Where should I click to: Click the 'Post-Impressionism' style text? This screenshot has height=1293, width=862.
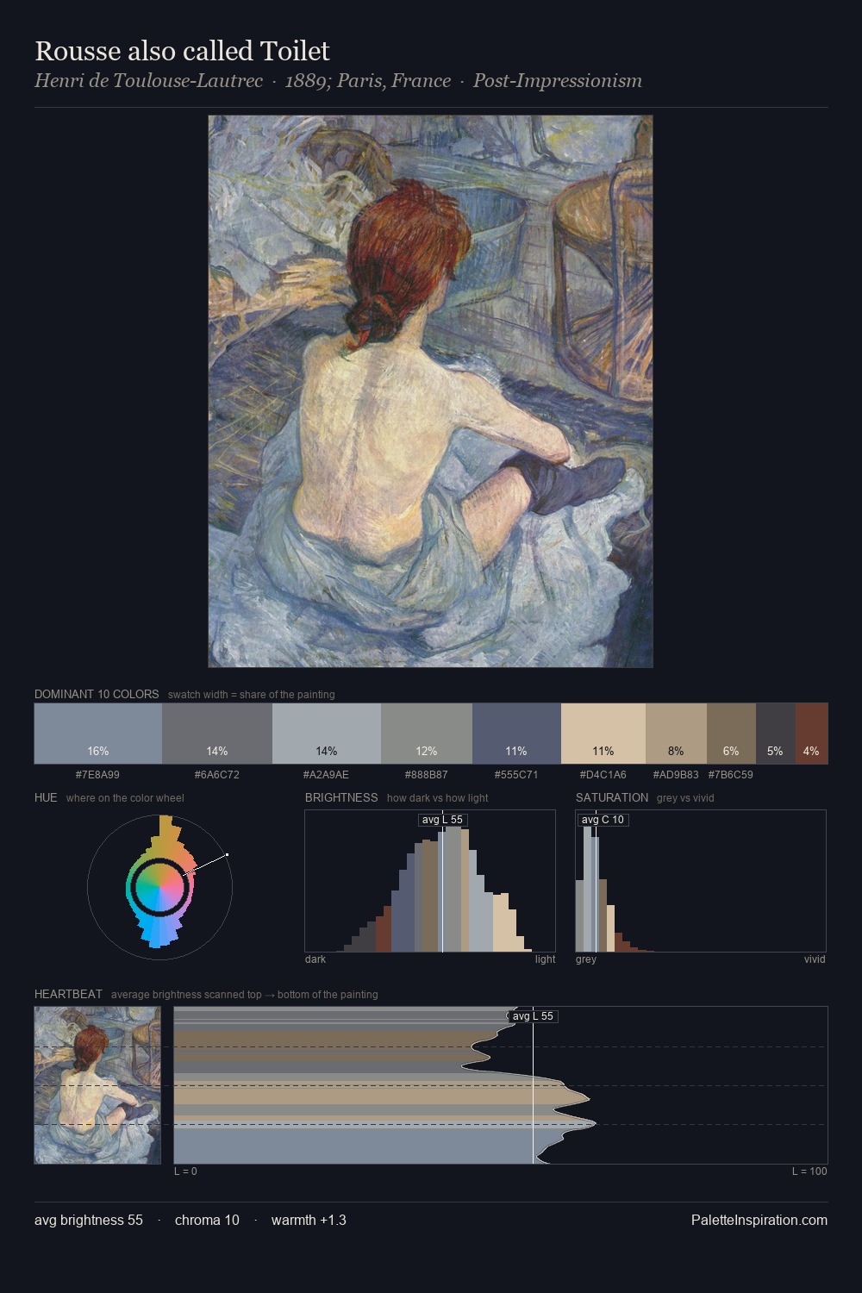(558, 81)
